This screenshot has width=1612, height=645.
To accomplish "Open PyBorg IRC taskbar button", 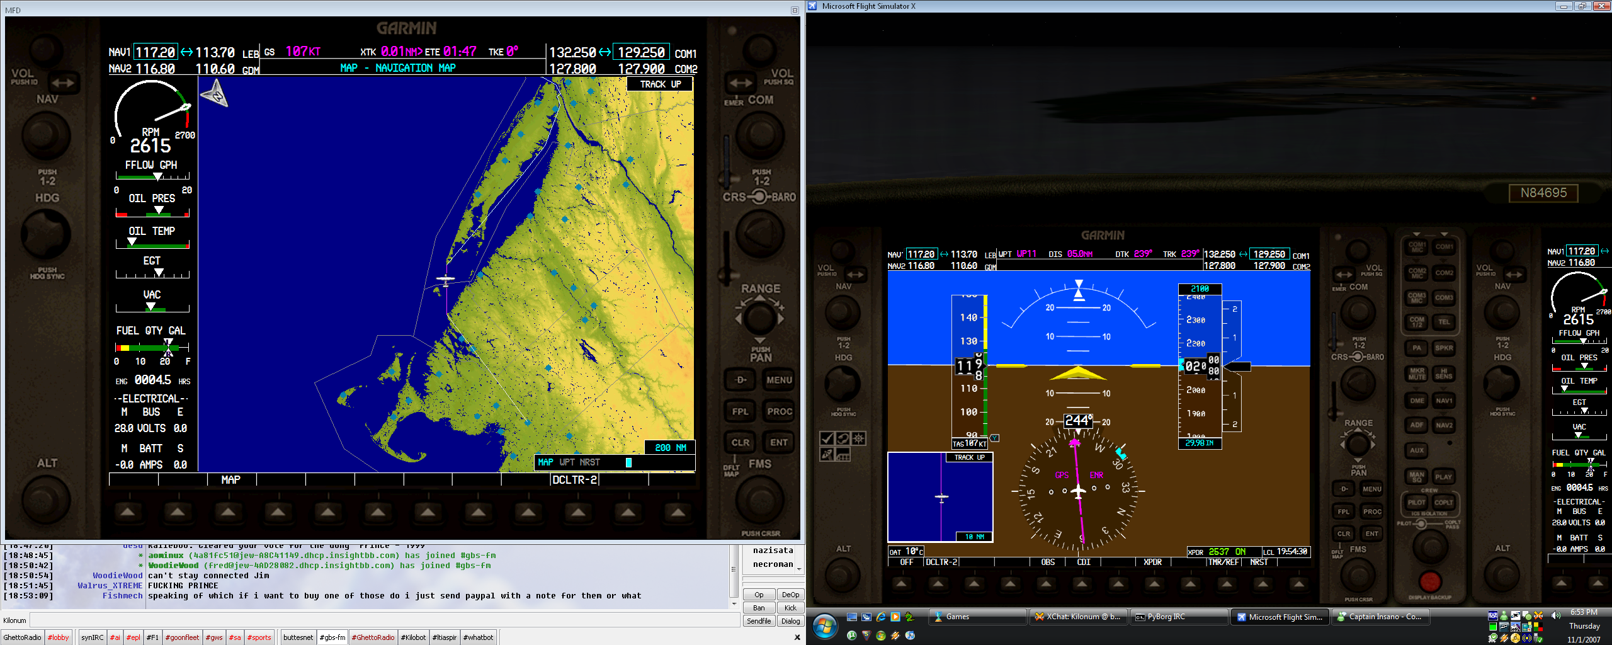I will 1179,617.
